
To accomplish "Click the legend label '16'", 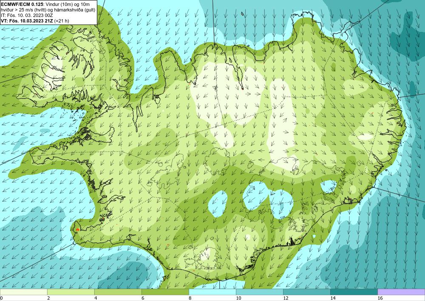I will [380, 298].
